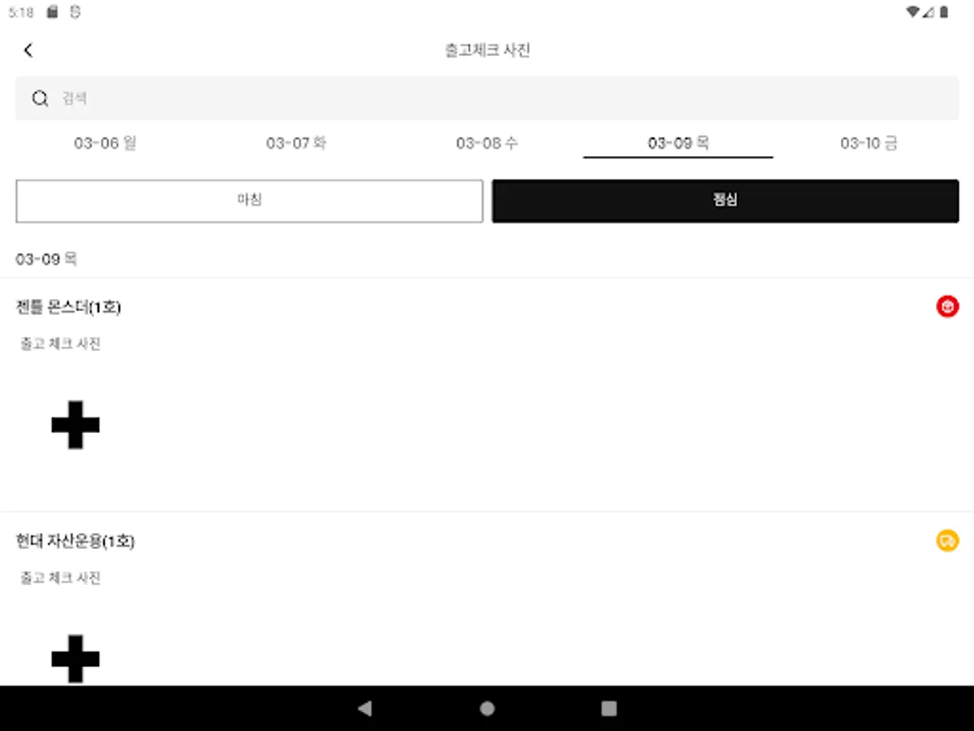Viewport: 974px width, 731px height.
Task: Select the 점심 meal toggle
Action: point(726,201)
